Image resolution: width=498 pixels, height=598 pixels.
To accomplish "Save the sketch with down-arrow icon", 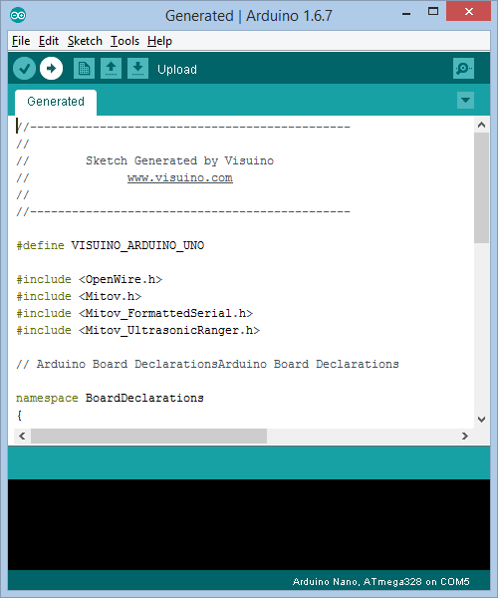I will [x=137, y=69].
